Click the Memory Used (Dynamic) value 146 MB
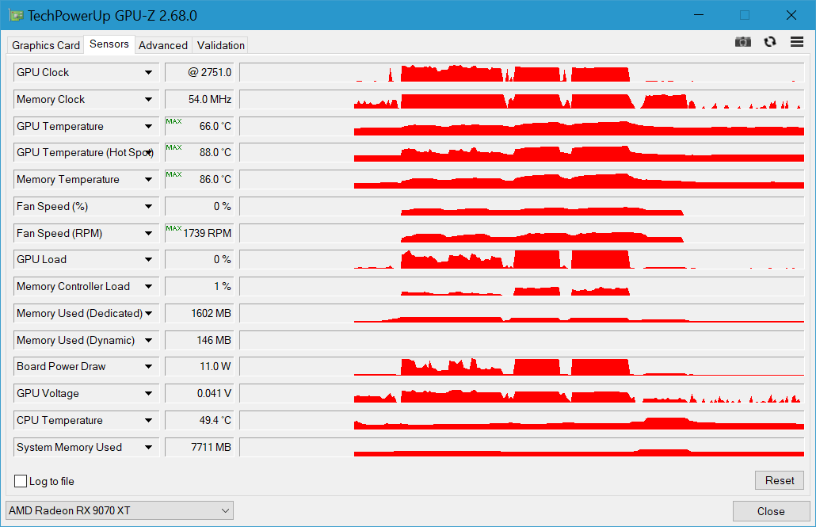Image resolution: width=816 pixels, height=527 pixels. [199, 341]
